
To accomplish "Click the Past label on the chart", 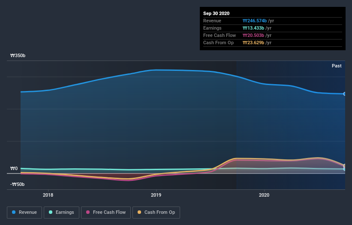I will pos(337,66).
